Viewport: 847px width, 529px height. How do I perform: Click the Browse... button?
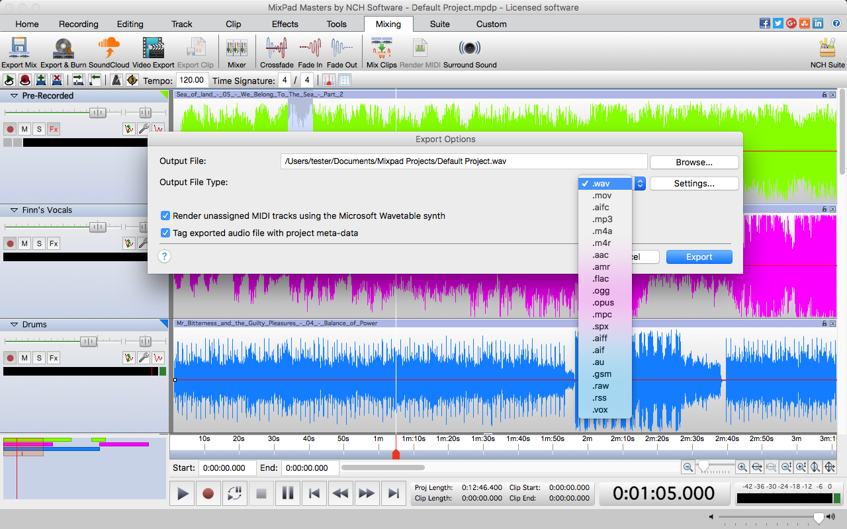coord(693,162)
